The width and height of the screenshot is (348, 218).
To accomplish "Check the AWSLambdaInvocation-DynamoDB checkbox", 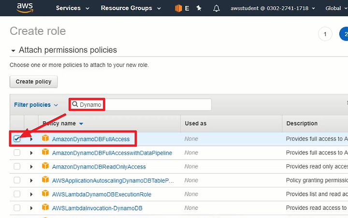I will click(17, 208).
